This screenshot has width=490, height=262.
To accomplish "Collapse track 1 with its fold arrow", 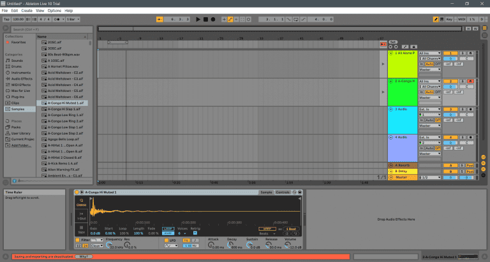I will coord(390,54).
